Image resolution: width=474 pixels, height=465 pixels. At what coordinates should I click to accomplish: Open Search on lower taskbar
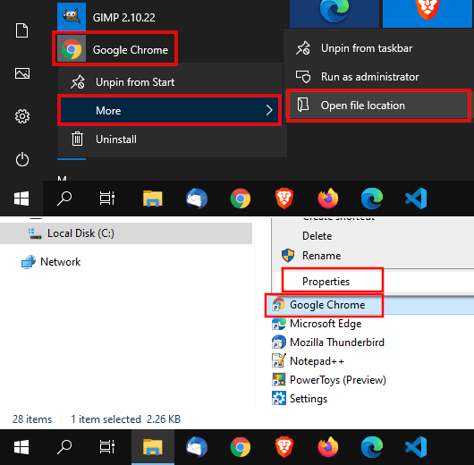tap(64, 447)
